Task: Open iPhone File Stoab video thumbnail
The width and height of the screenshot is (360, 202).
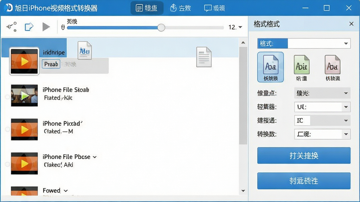Action: (24, 95)
